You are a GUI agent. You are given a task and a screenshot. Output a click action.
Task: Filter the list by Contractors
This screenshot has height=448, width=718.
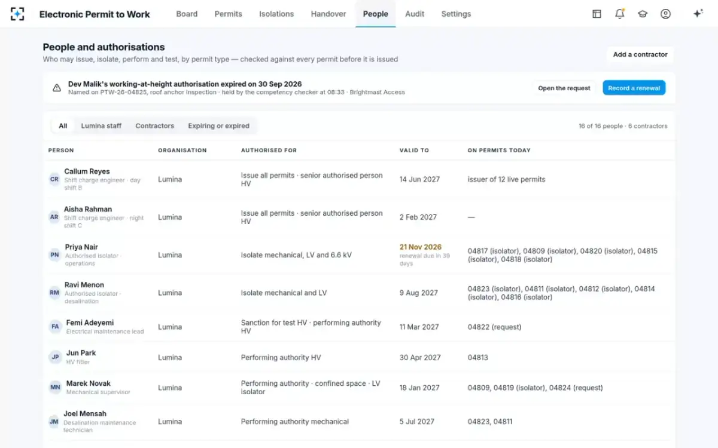point(155,126)
